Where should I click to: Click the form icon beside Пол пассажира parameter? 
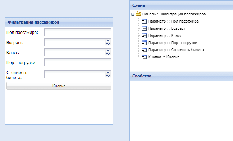pos(144,21)
